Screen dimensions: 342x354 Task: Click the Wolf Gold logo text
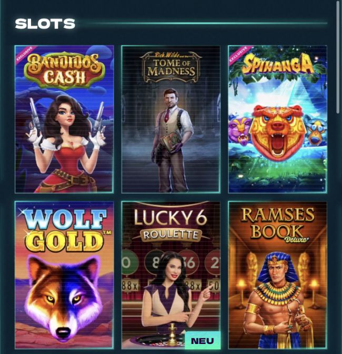click(65, 230)
